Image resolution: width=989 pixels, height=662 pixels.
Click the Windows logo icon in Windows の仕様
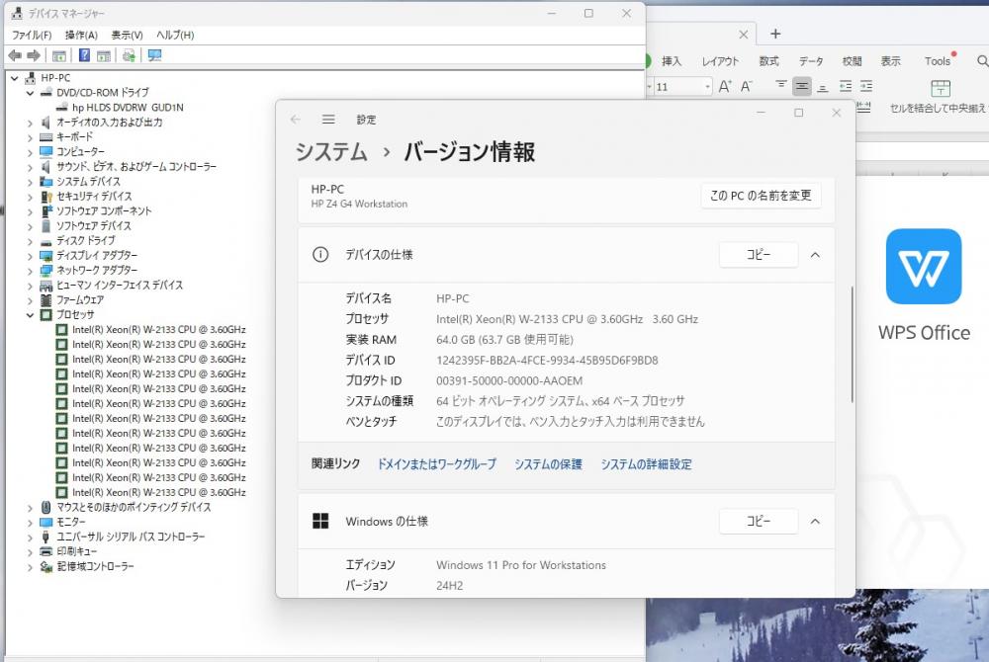pos(320,521)
